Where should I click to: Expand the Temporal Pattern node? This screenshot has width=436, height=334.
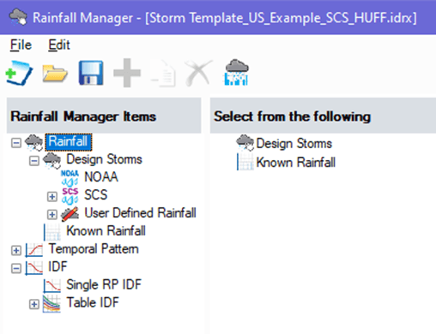(16, 250)
